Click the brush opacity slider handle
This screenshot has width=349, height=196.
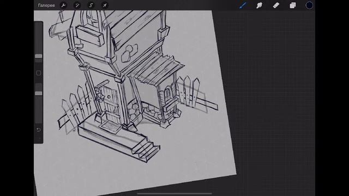point(39,94)
